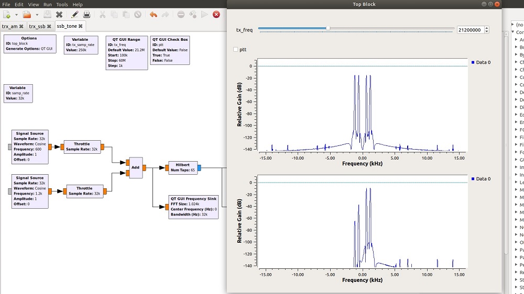Collapse the Core category in block tree
This screenshot has width=524, height=294.
(x=513, y=32)
